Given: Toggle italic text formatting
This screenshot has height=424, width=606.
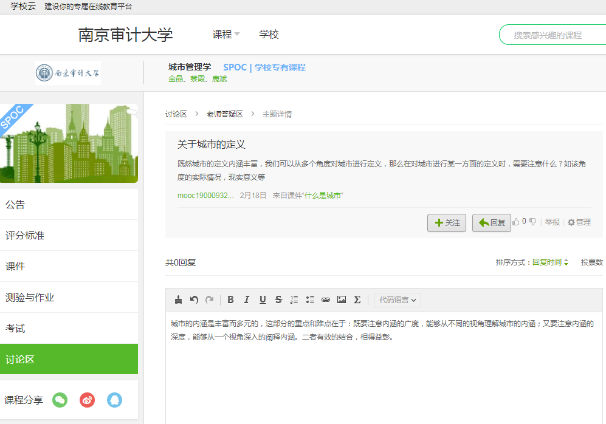Looking at the screenshot, I should click(246, 299).
